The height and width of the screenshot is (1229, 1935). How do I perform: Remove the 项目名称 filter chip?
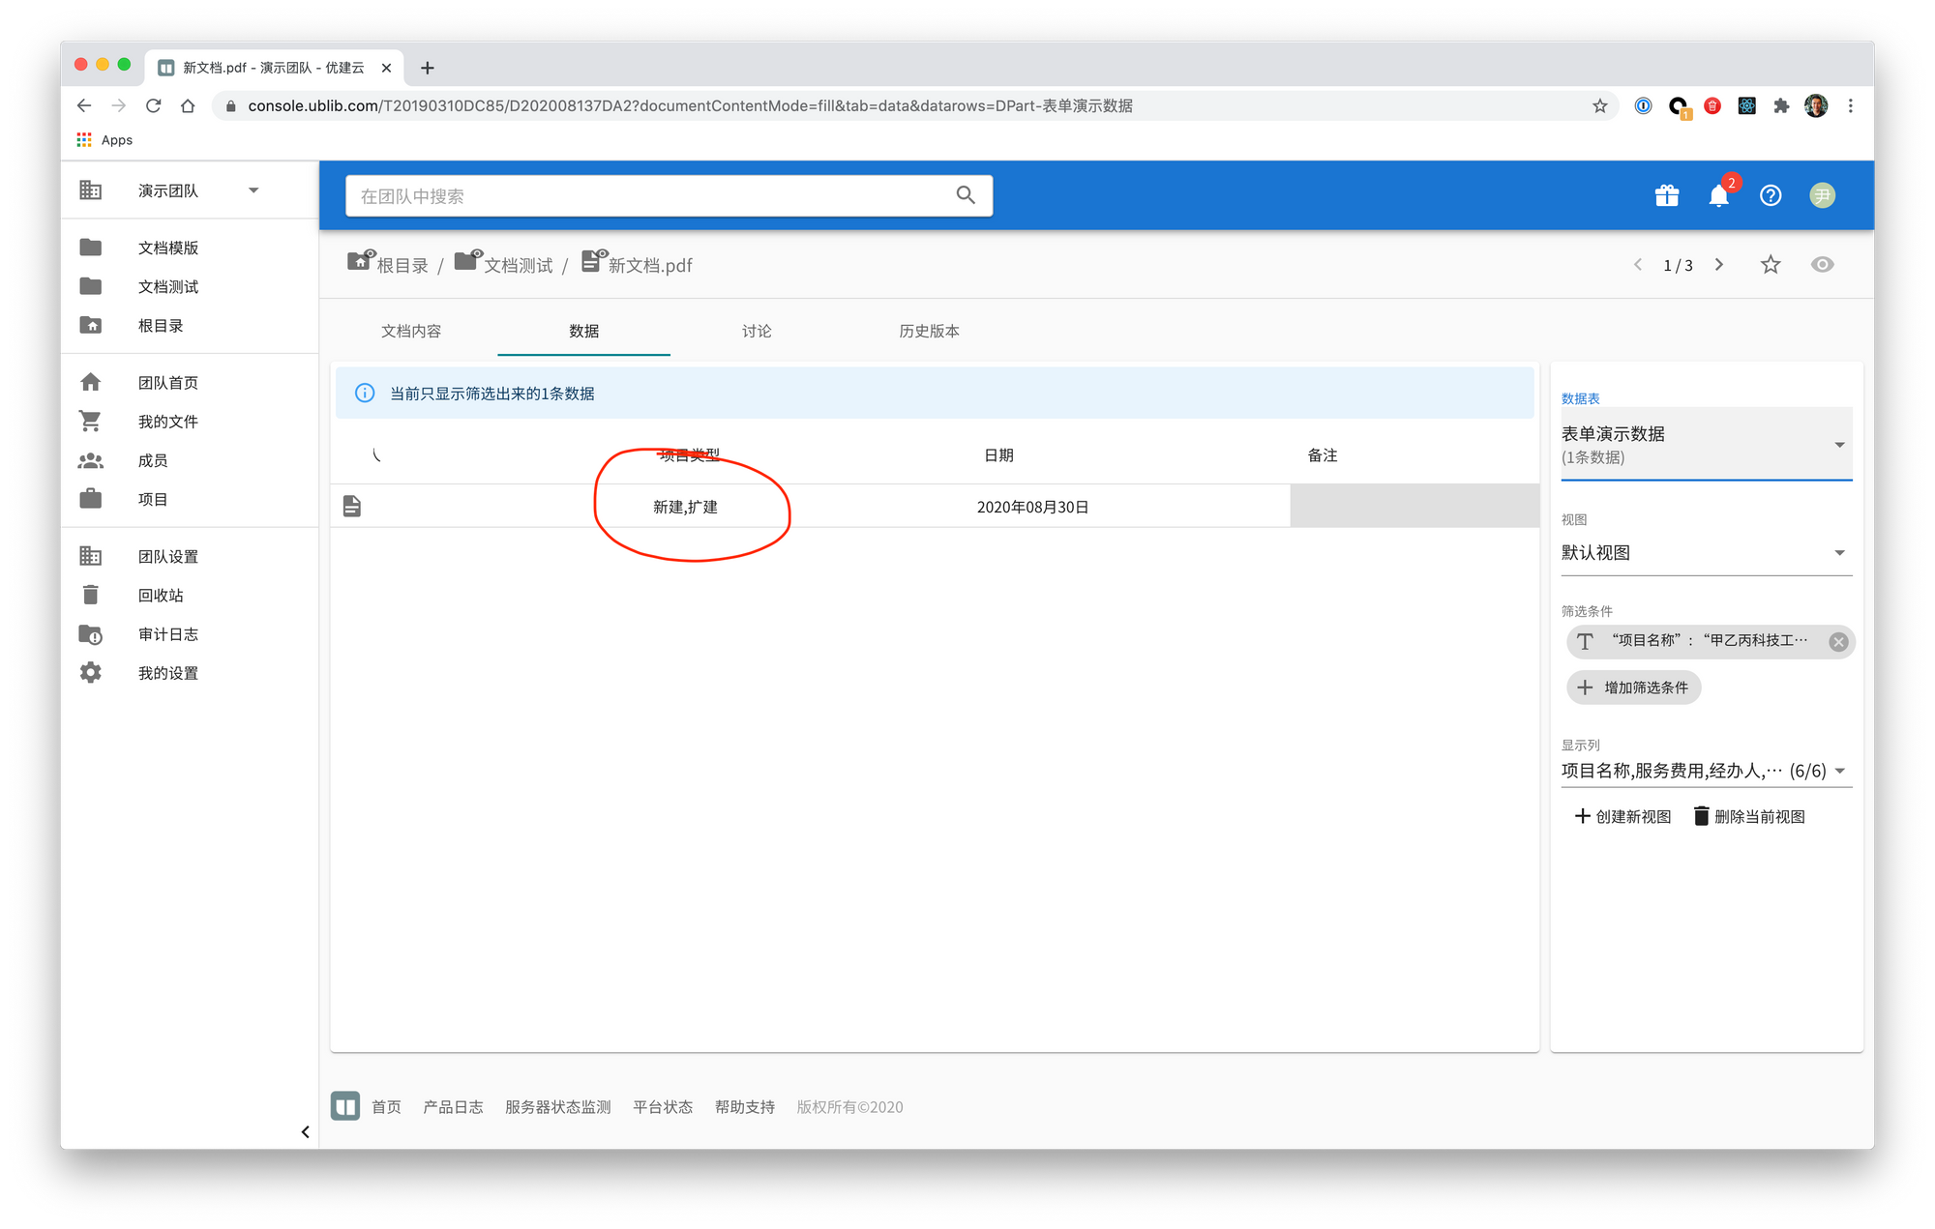point(1838,641)
